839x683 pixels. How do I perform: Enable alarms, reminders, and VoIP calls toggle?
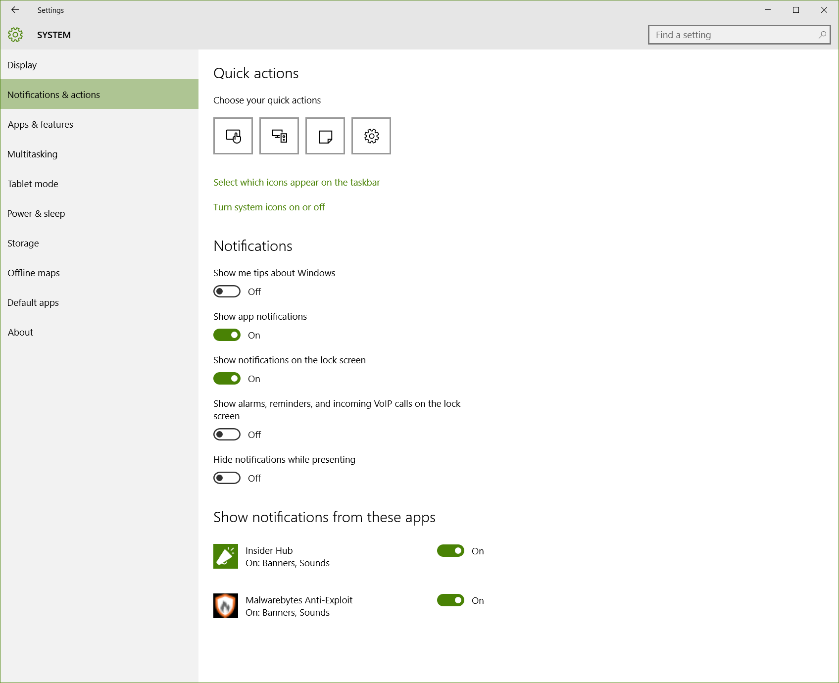pos(227,435)
